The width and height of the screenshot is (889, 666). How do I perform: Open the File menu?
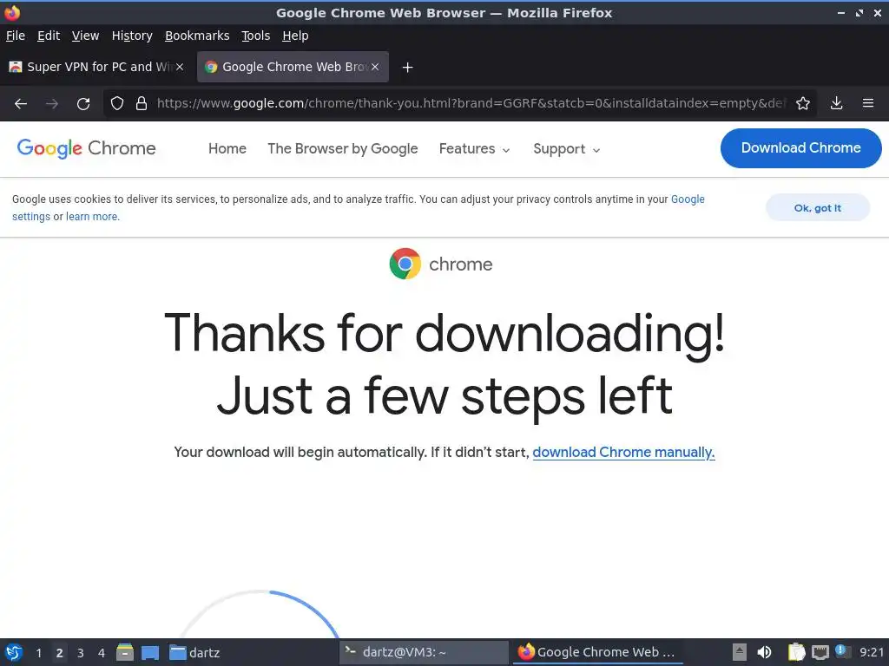(x=16, y=36)
